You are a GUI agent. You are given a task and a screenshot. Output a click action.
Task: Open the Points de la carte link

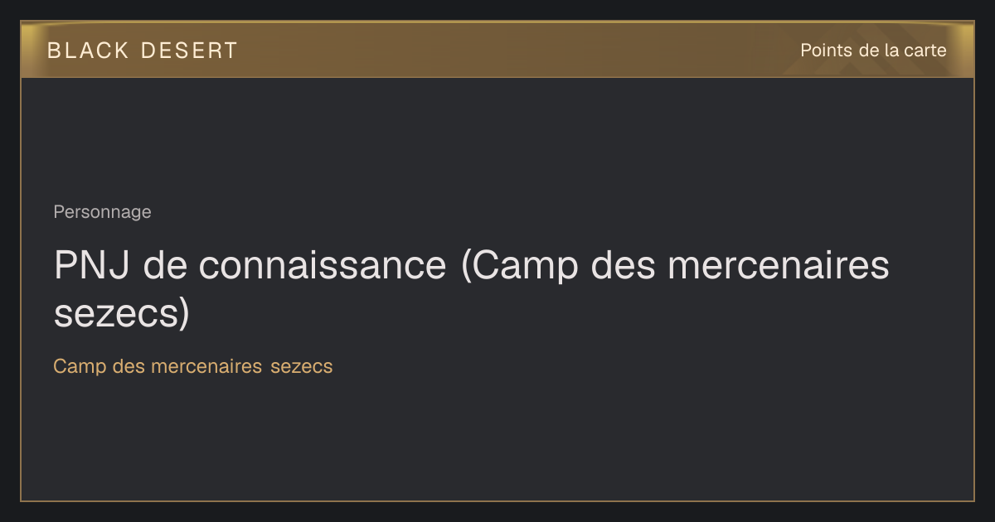[x=873, y=51]
